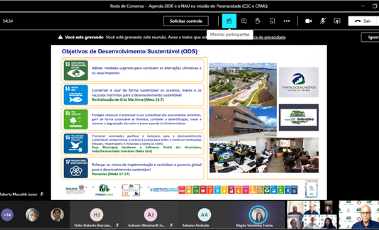The image size is (379, 230).
Task: Click the slide title Objetivos de Desenvolvimento Sustentável
Action: pyautogui.click(x=130, y=51)
